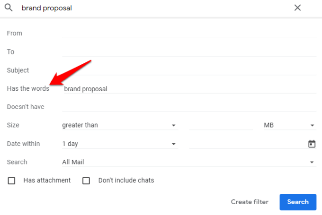Click the size number input field
The height and width of the screenshot is (215, 322).
221,125
